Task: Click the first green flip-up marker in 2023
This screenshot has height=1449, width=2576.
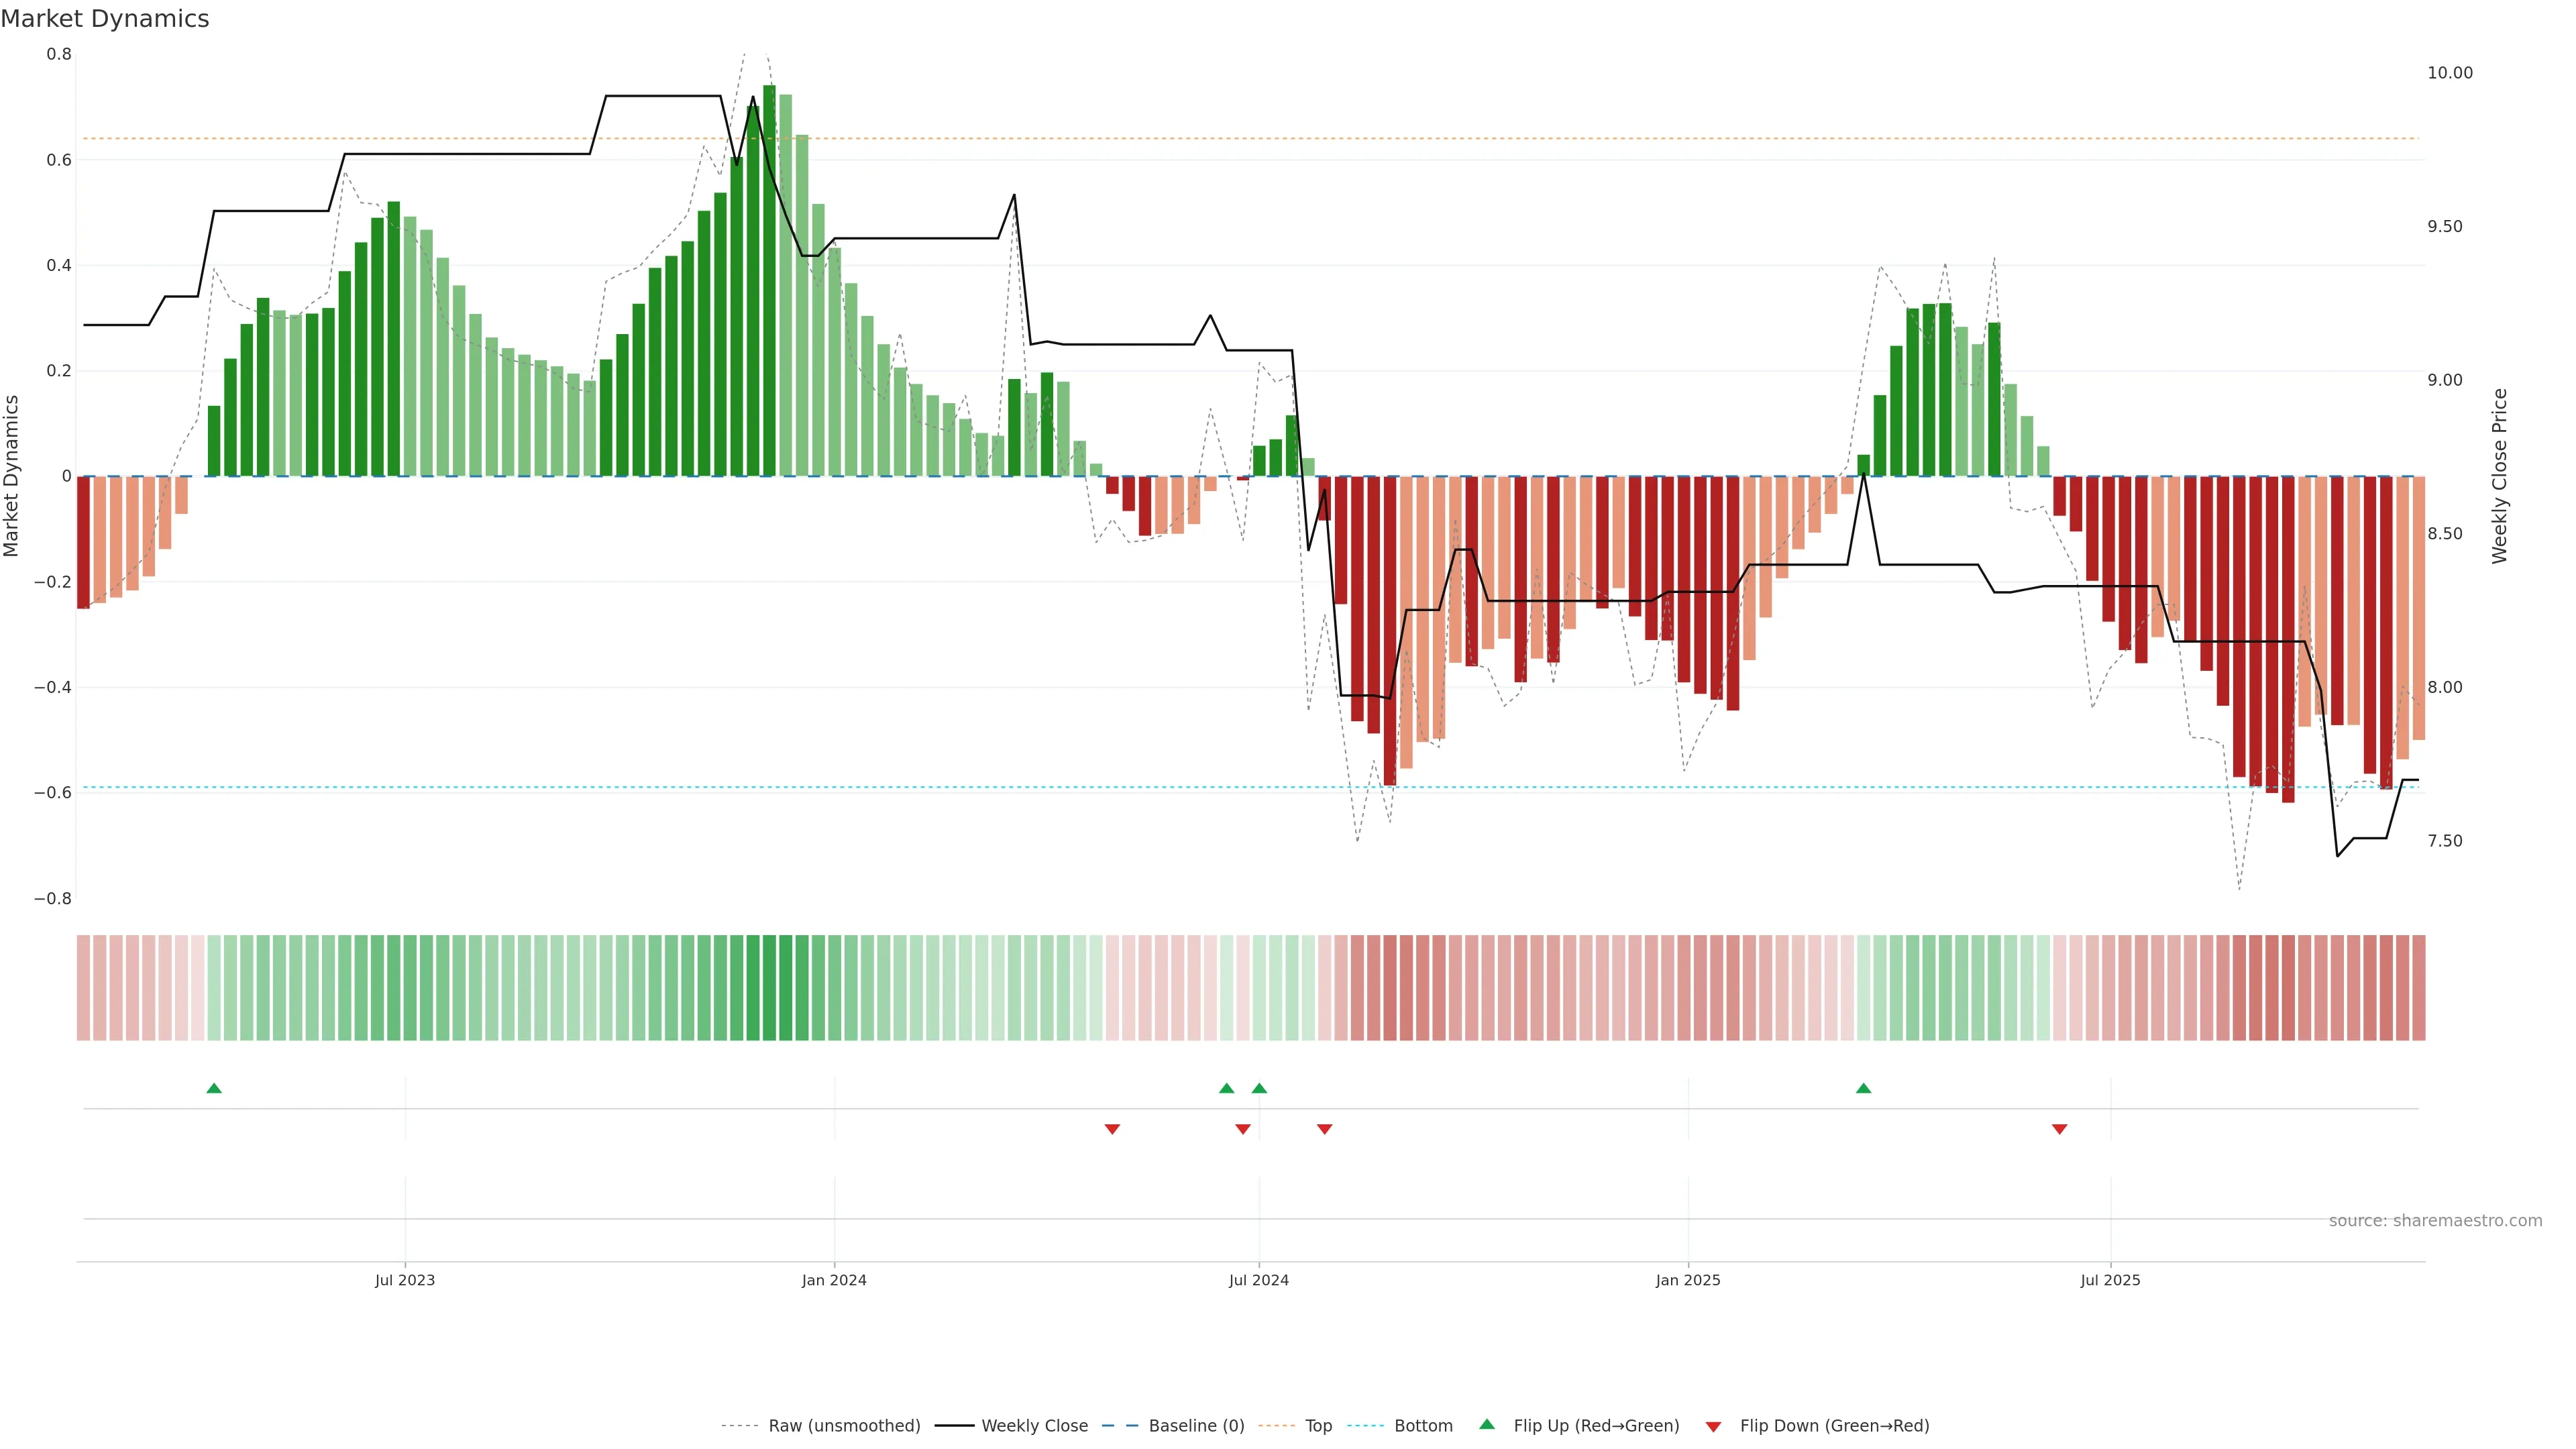Action: pyautogui.click(x=214, y=1088)
